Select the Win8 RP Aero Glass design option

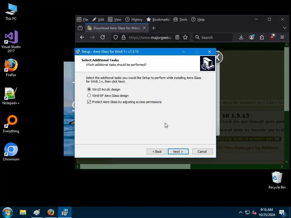89,96
